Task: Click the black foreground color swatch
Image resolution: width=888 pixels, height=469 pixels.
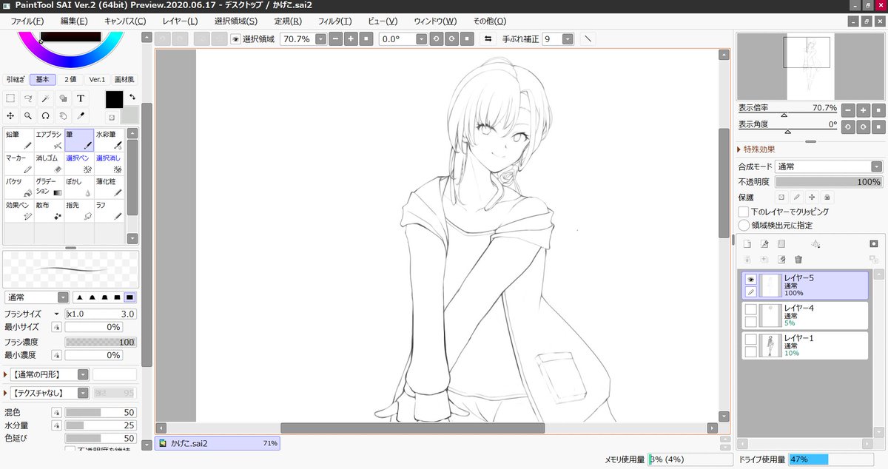Action: pyautogui.click(x=114, y=99)
